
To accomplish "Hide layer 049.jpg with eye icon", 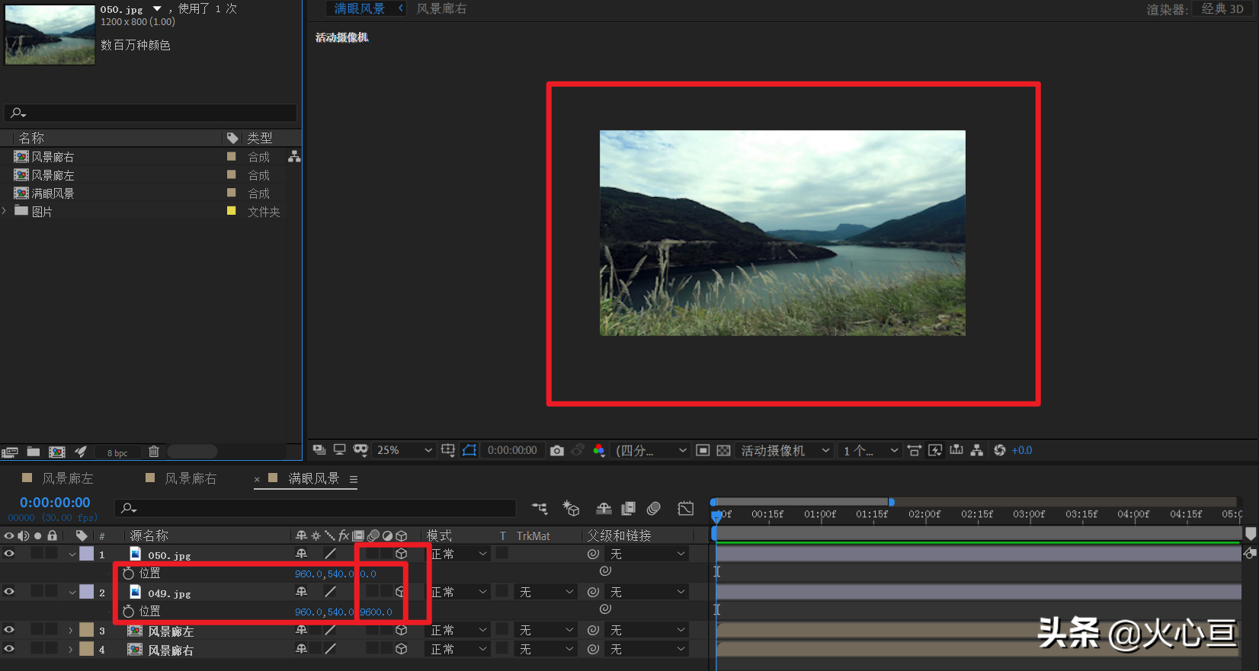I will point(9,591).
